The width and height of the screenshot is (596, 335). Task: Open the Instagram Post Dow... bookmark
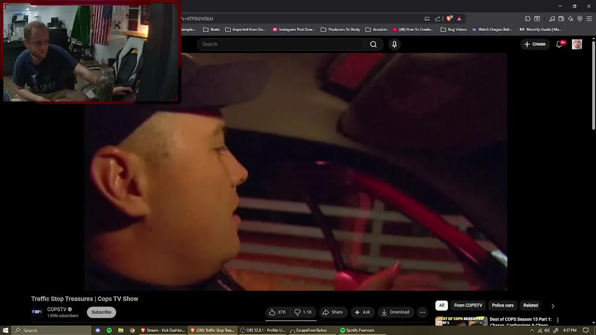pos(294,29)
